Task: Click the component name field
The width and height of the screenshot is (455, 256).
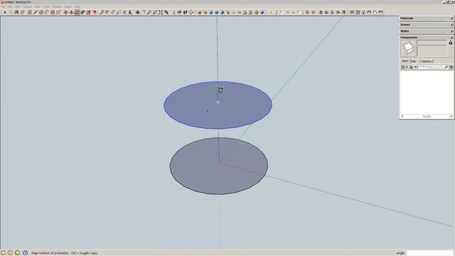Action: (x=432, y=43)
